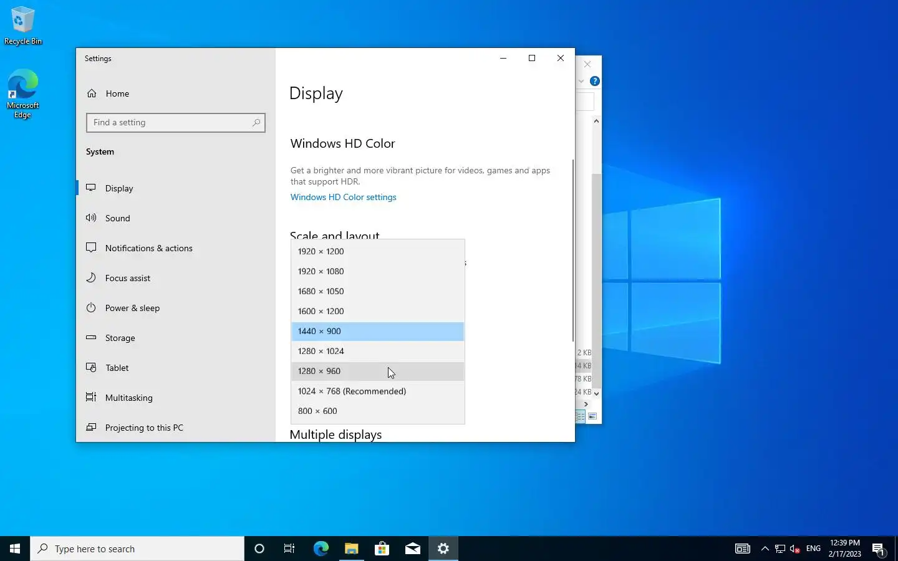The image size is (898, 561).
Task: Open Cortana from the taskbar
Action: [x=259, y=549]
